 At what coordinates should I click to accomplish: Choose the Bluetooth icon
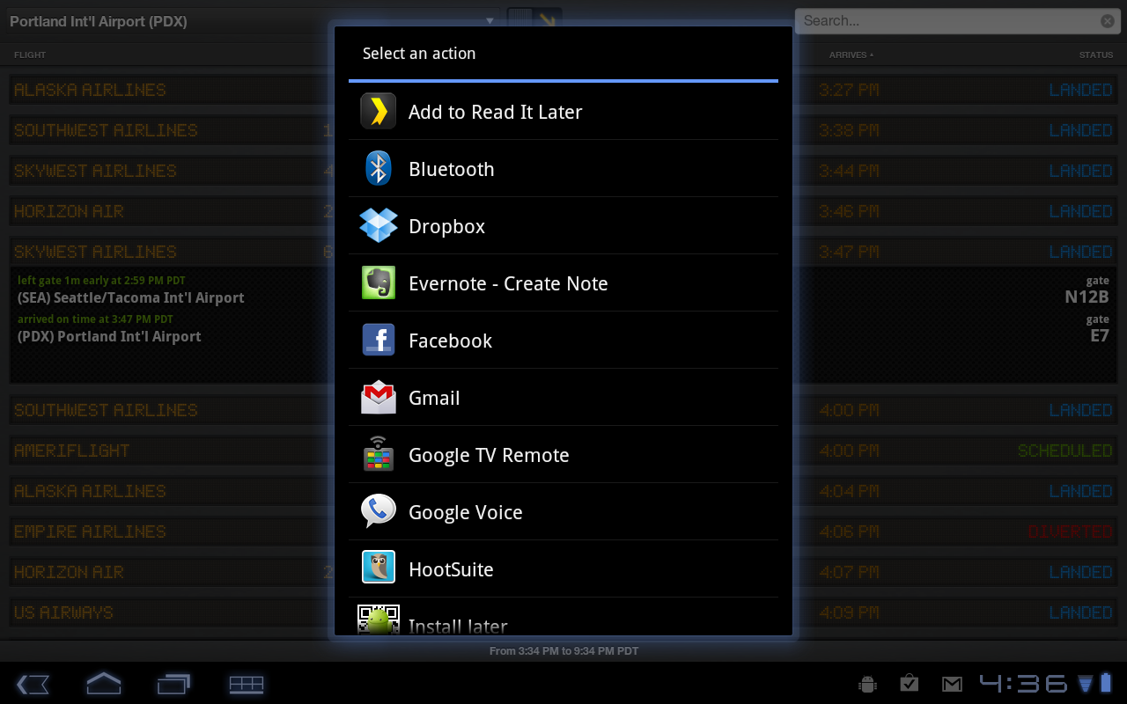click(379, 168)
